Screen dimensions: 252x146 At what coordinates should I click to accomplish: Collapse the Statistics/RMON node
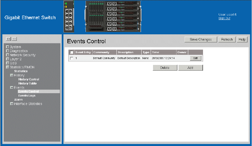point(7,67)
